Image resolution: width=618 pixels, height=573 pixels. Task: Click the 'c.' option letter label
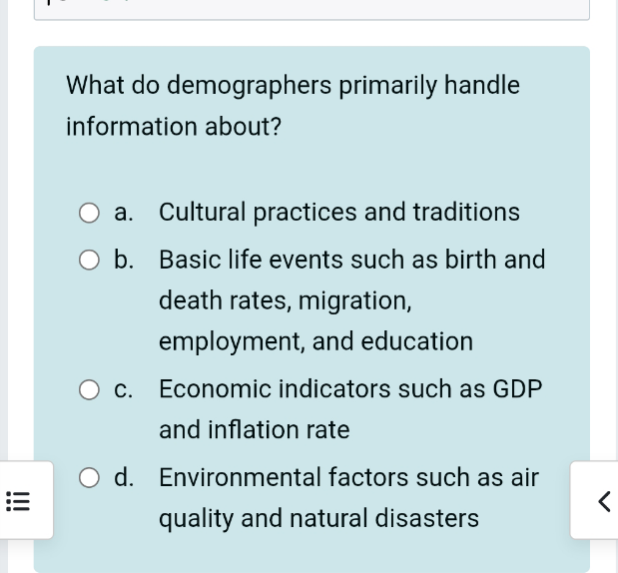(x=124, y=389)
